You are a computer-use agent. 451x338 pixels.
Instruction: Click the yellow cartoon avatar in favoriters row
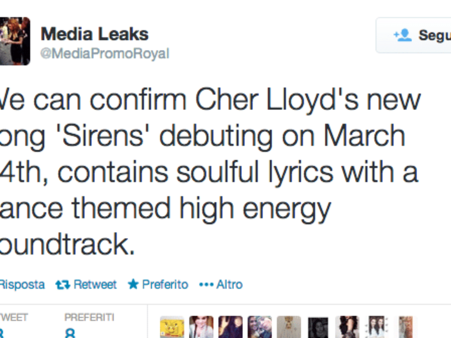[172, 327]
